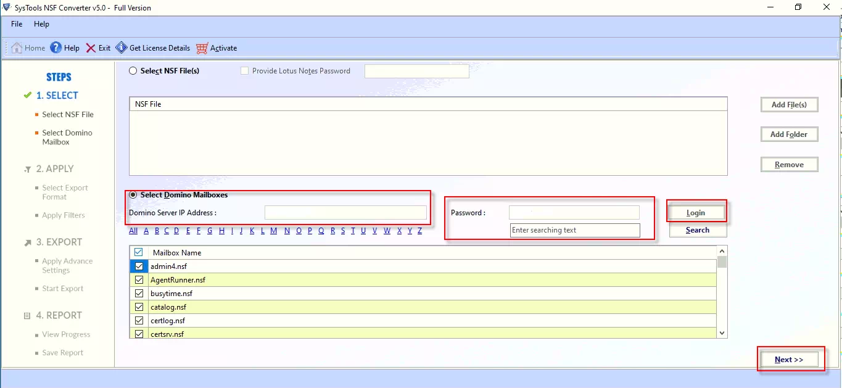Click the 3. EXPORT step heading
The height and width of the screenshot is (388, 842).
(59, 242)
